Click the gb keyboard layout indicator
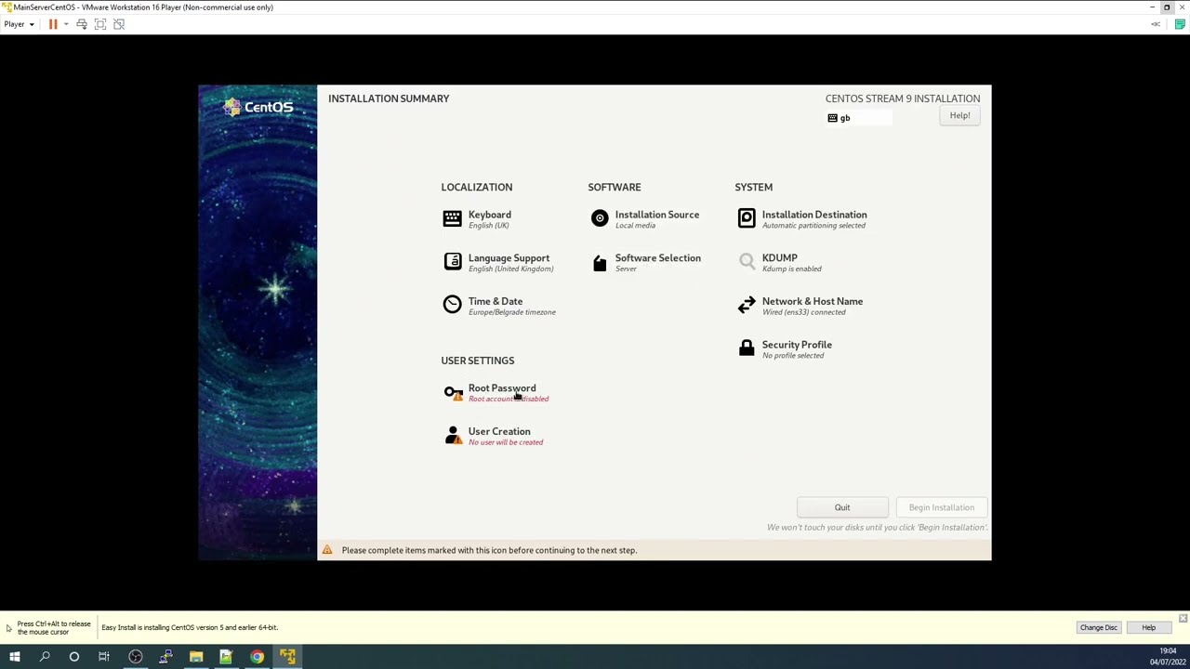Image resolution: width=1190 pixels, height=669 pixels. (x=859, y=118)
